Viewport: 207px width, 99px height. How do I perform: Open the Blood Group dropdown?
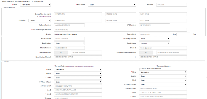point(155,43)
